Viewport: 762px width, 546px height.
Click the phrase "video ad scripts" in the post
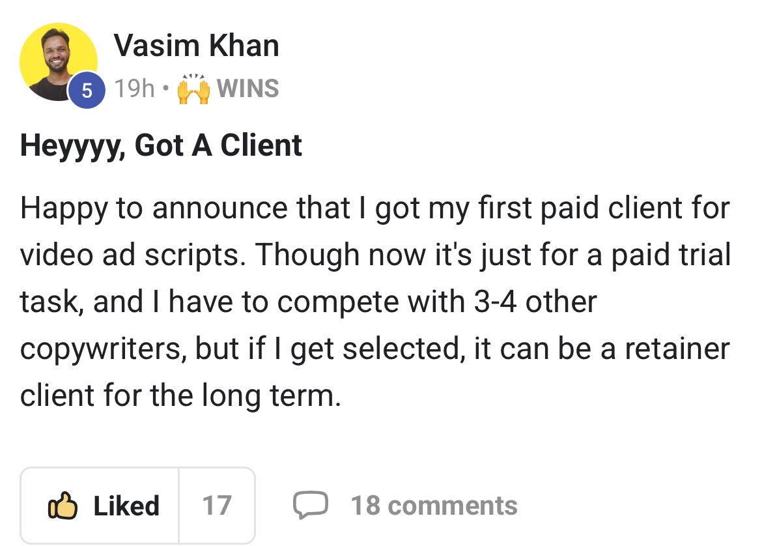pyautogui.click(x=132, y=255)
